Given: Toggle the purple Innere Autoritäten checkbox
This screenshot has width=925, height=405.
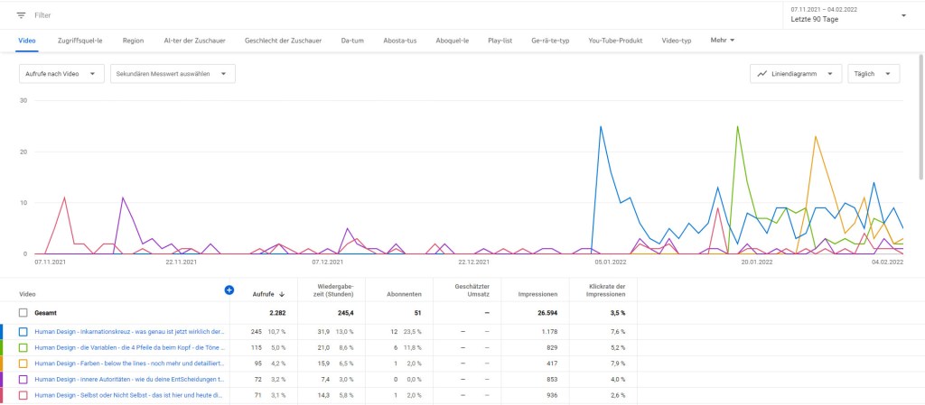Looking at the screenshot, I should [23, 379].
